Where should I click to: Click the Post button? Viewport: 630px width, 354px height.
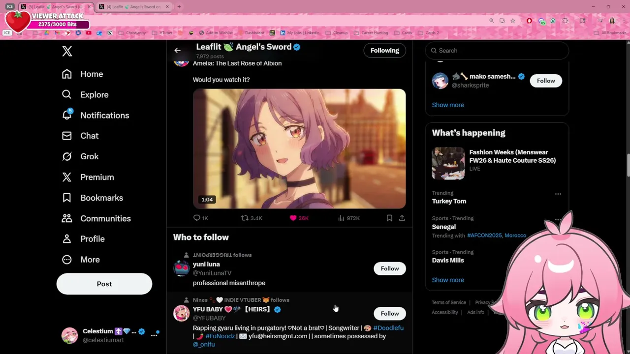[x=104, y=284]
